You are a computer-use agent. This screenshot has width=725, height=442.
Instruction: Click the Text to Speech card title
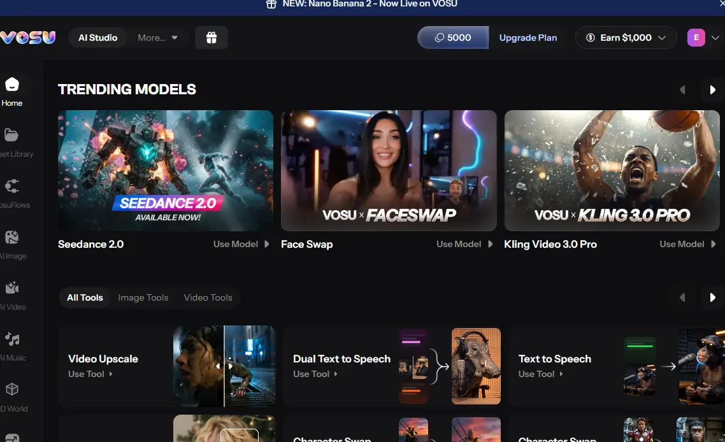point(555,359)
